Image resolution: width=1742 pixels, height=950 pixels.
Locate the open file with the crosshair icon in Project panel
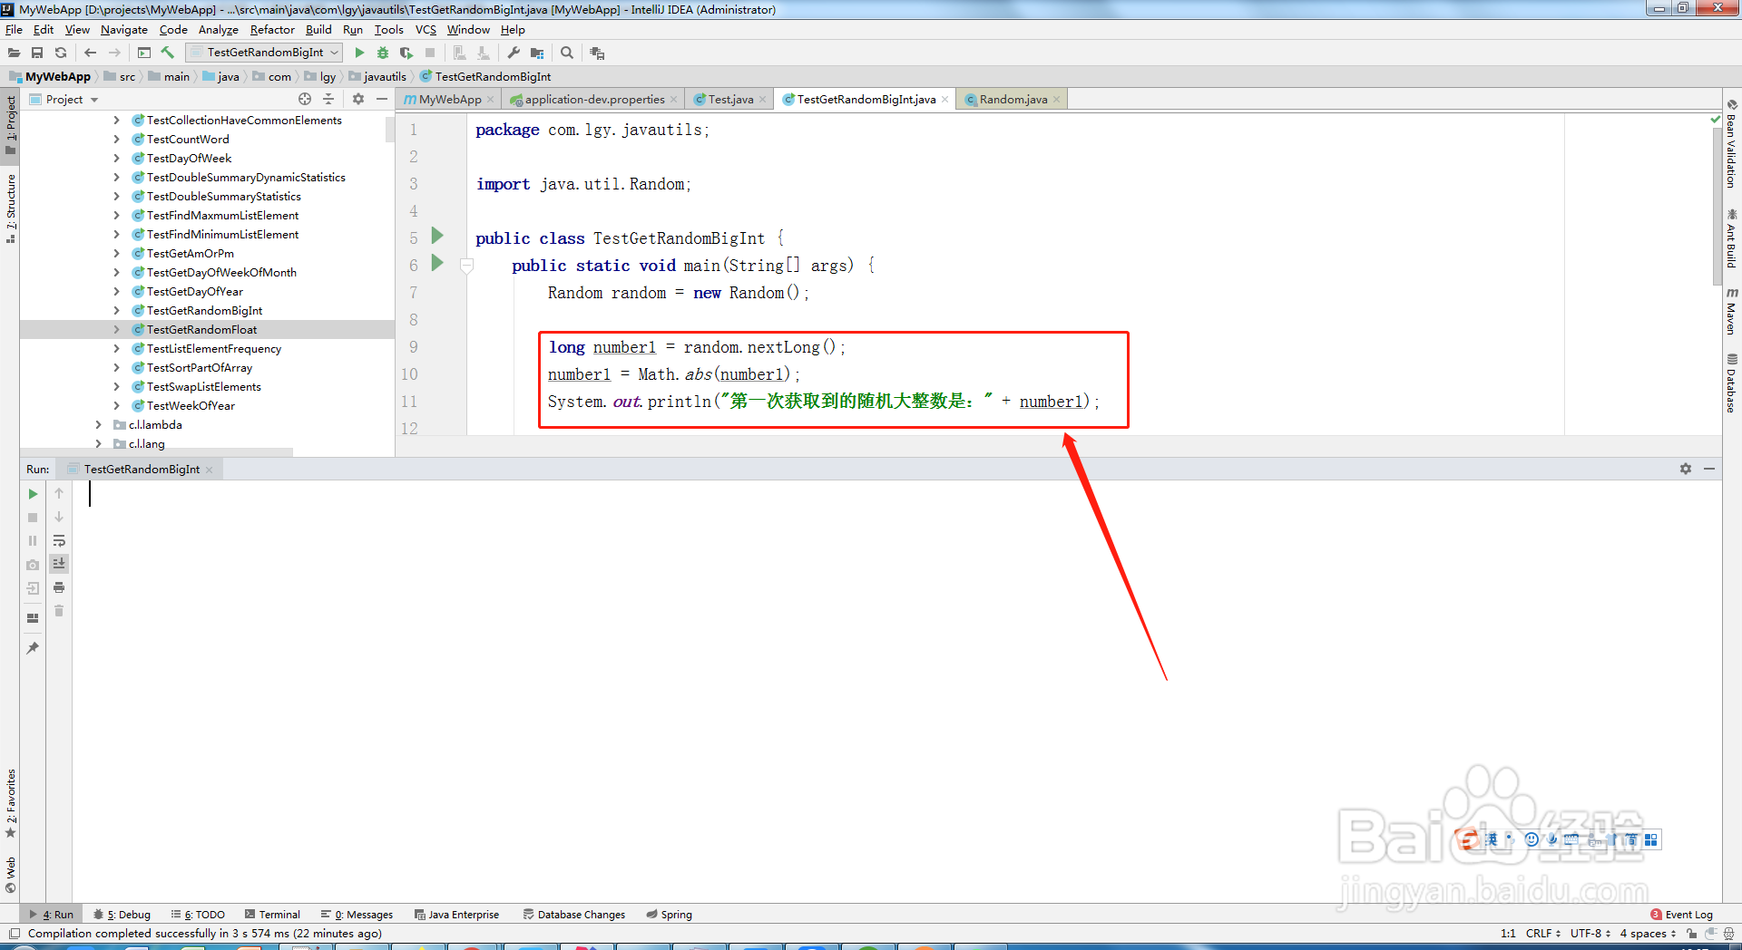coord(305,99)
